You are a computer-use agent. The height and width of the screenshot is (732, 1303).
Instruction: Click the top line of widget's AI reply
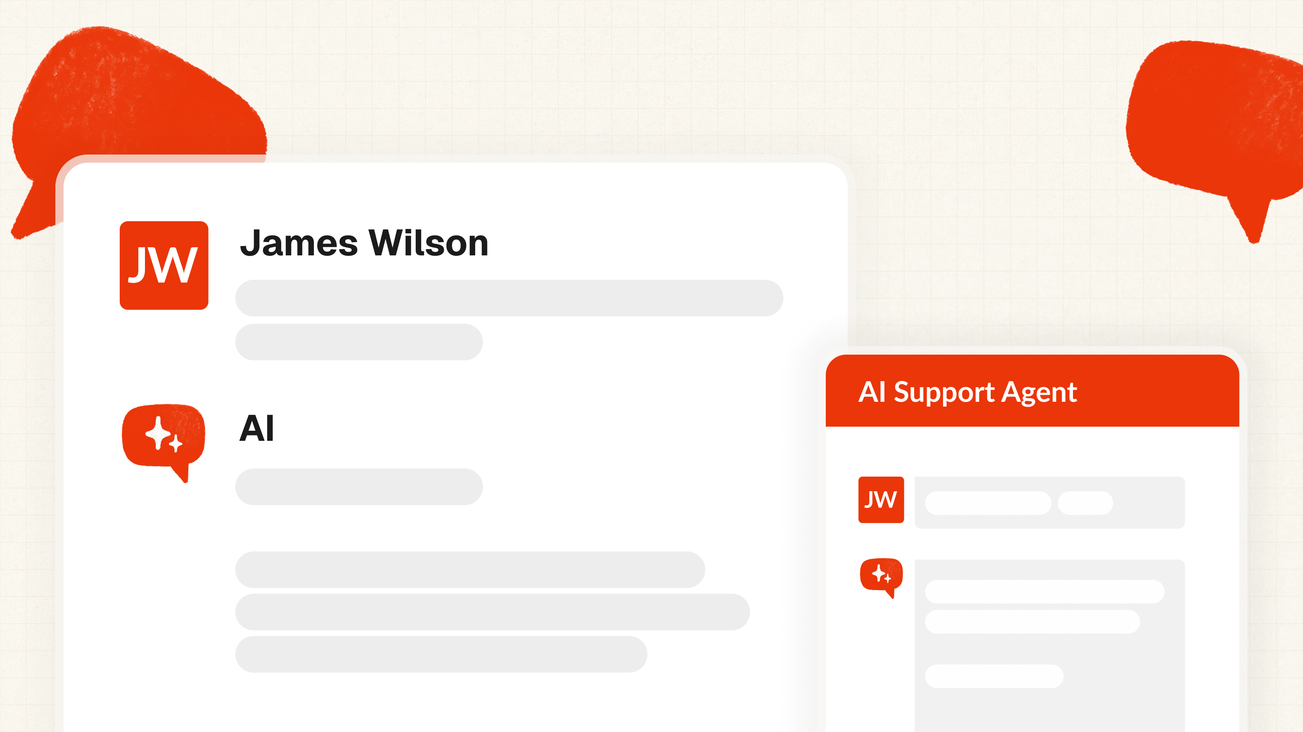coord(1044,592)
